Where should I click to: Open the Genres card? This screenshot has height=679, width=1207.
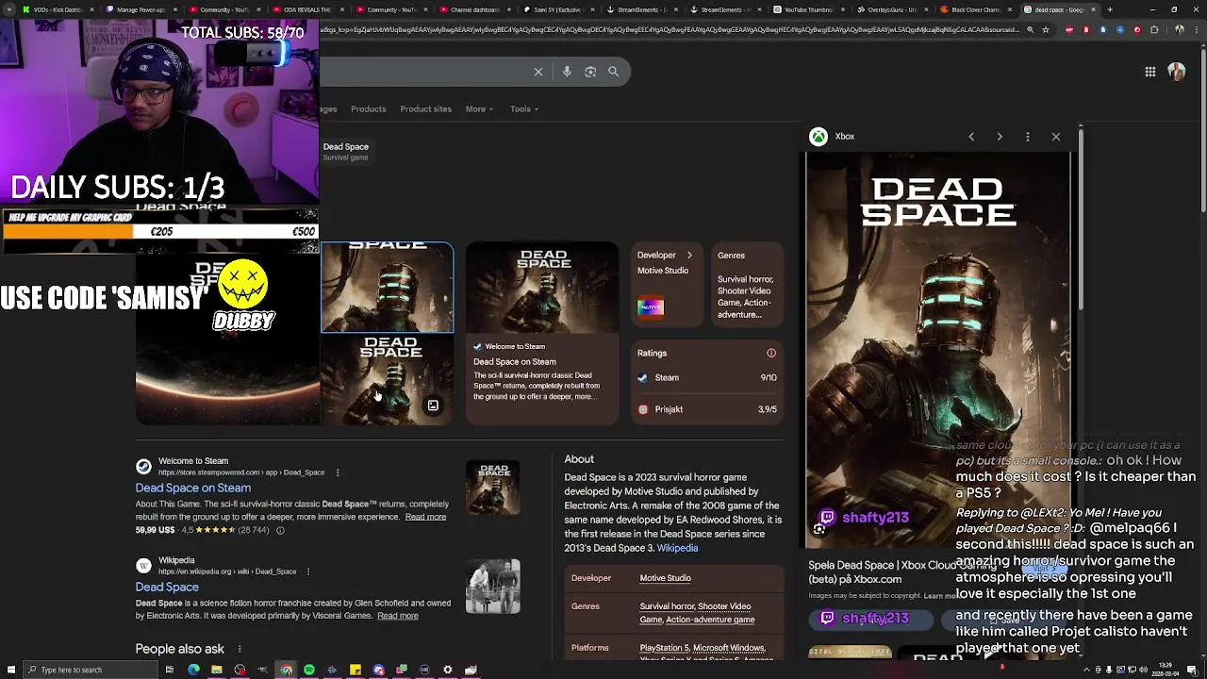(745, 286)
